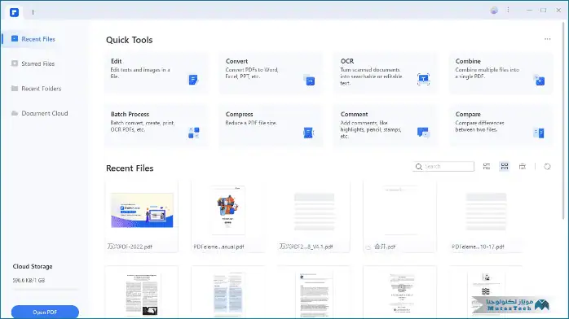Click the user account avatar
The image size is (569, 319).
pyautogui.click(x=494, y=10)
